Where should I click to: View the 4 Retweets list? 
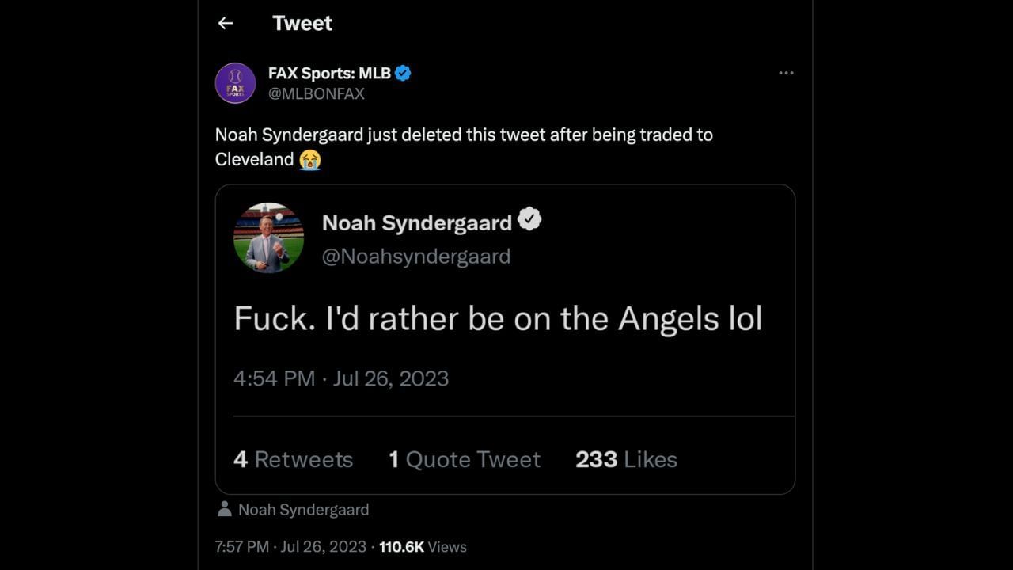(293, 459)
